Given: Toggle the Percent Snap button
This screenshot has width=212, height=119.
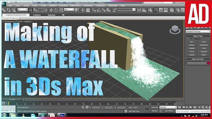Looking at the screenshot, I should (104, 10).
